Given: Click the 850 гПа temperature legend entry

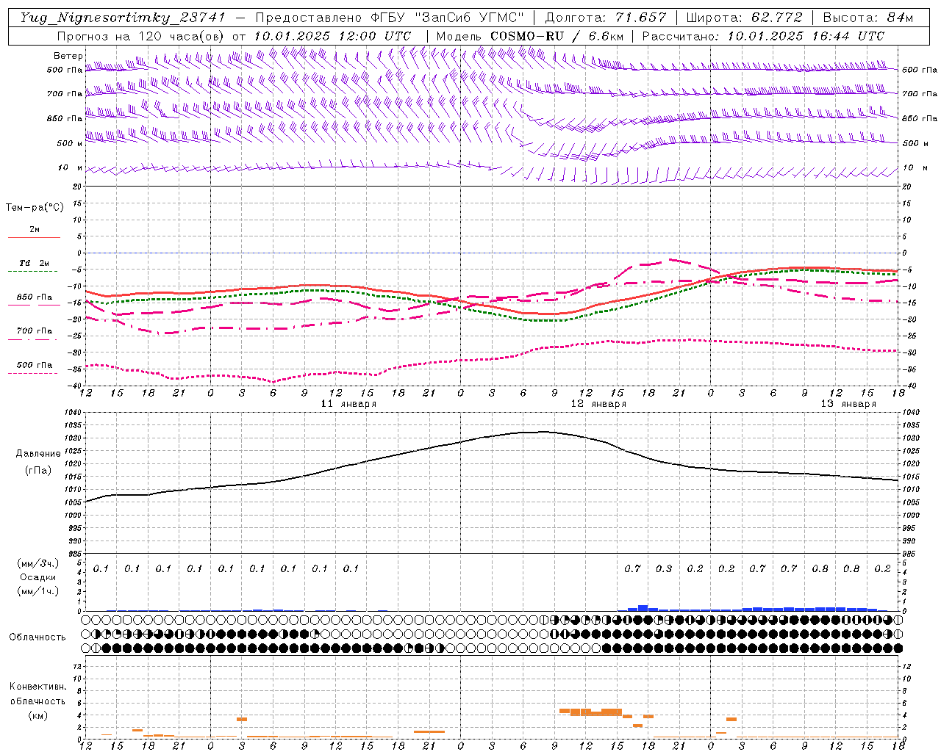Looking at the screenshot, I should [35, 297].
